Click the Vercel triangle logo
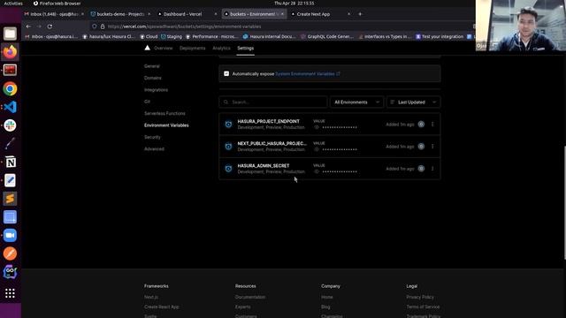This screenshot has height=318, width=566. (x=148, y=48)
